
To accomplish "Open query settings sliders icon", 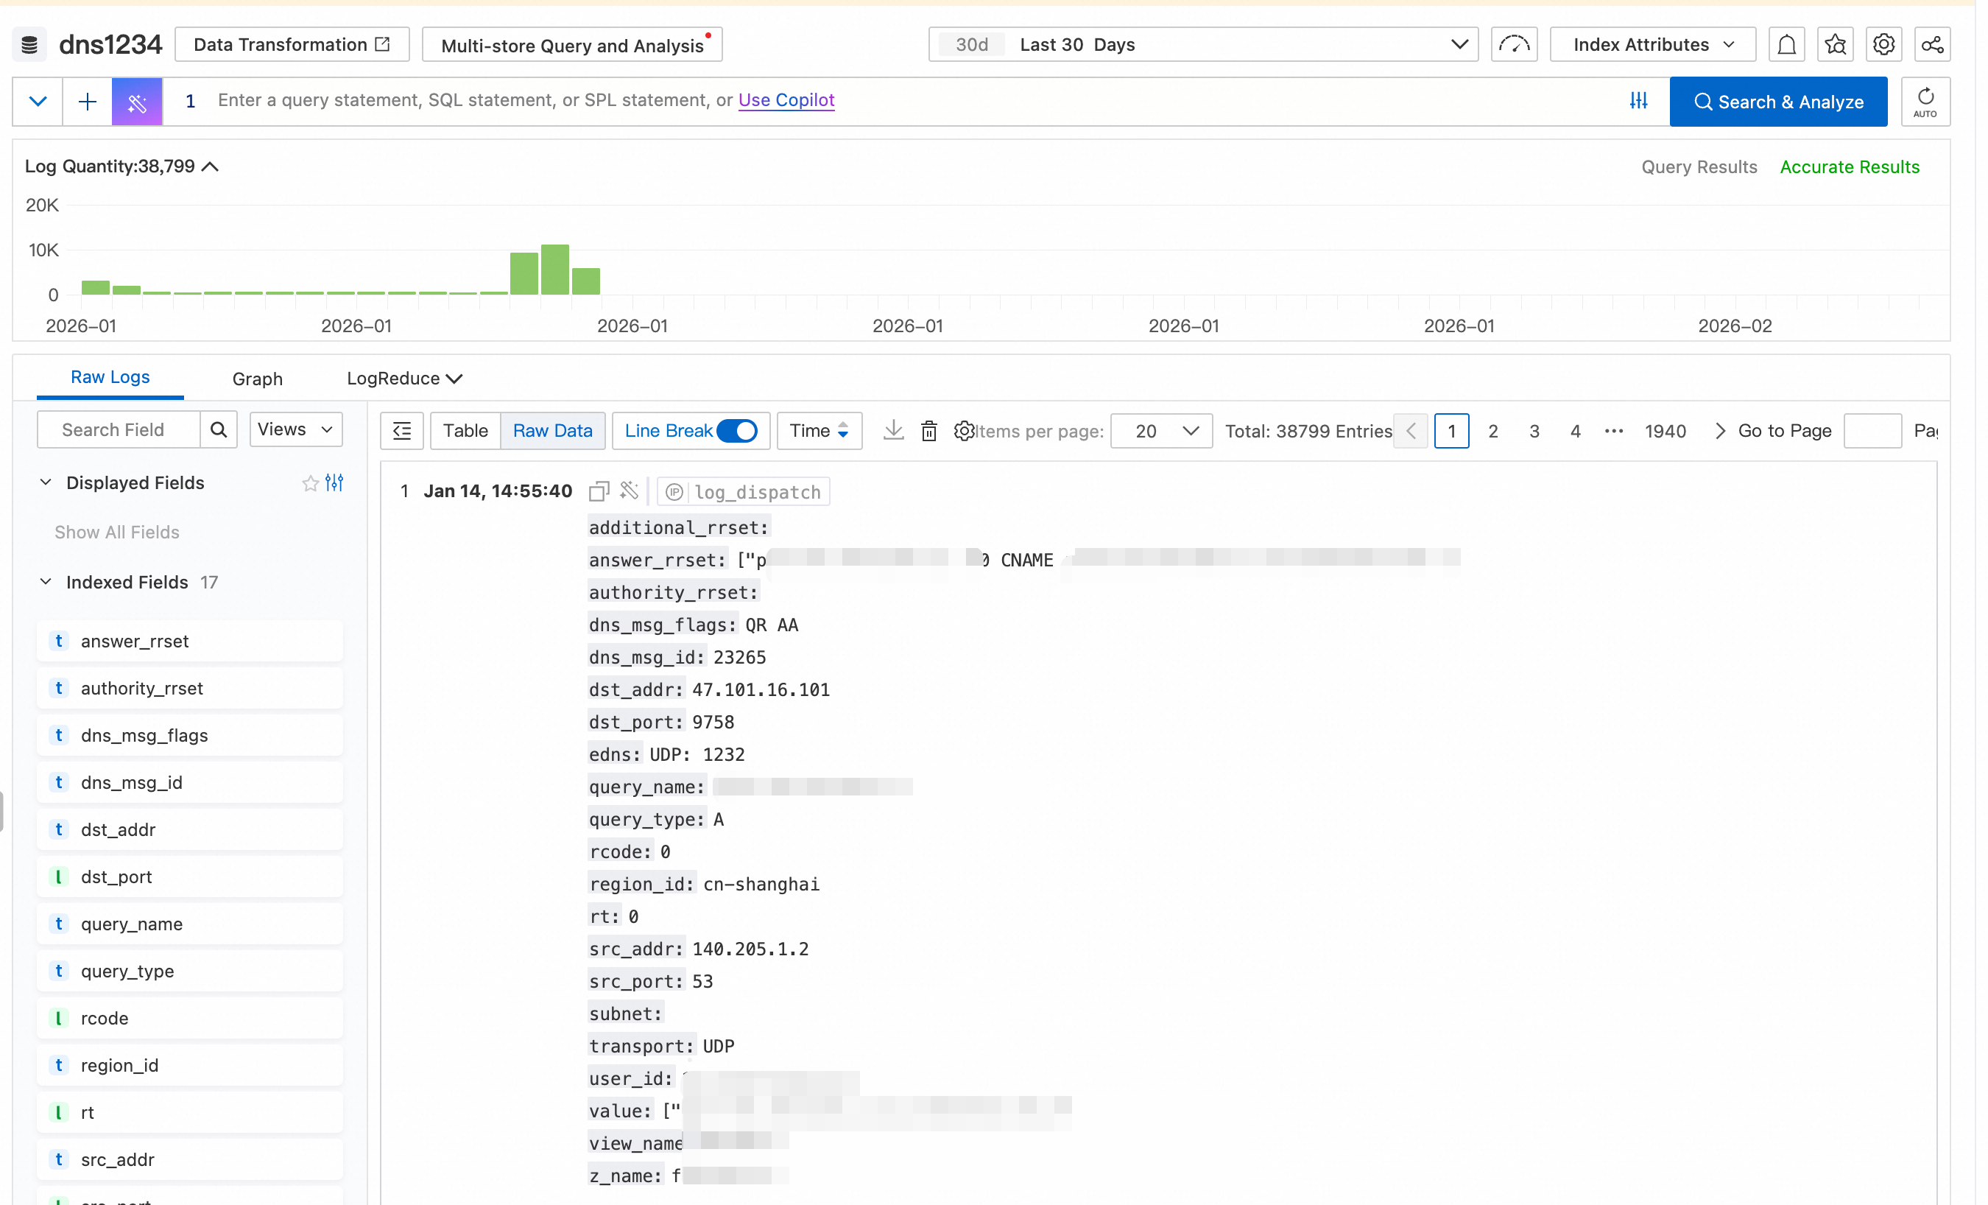I will [1638, 101].
